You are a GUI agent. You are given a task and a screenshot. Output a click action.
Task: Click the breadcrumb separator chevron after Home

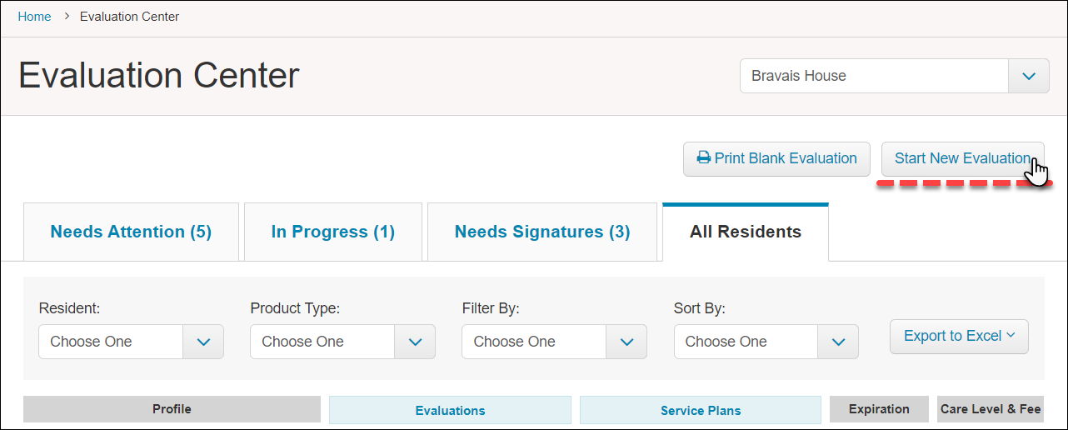66,17
